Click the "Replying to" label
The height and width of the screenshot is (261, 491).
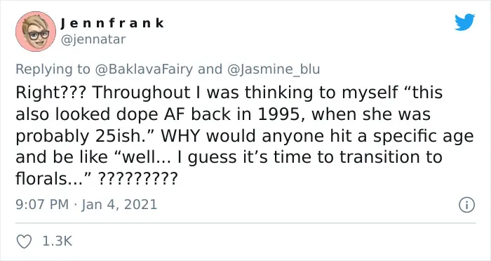53,69
